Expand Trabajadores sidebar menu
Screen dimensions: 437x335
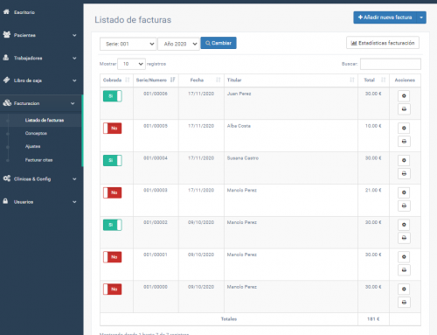click(x=41, y=58)
